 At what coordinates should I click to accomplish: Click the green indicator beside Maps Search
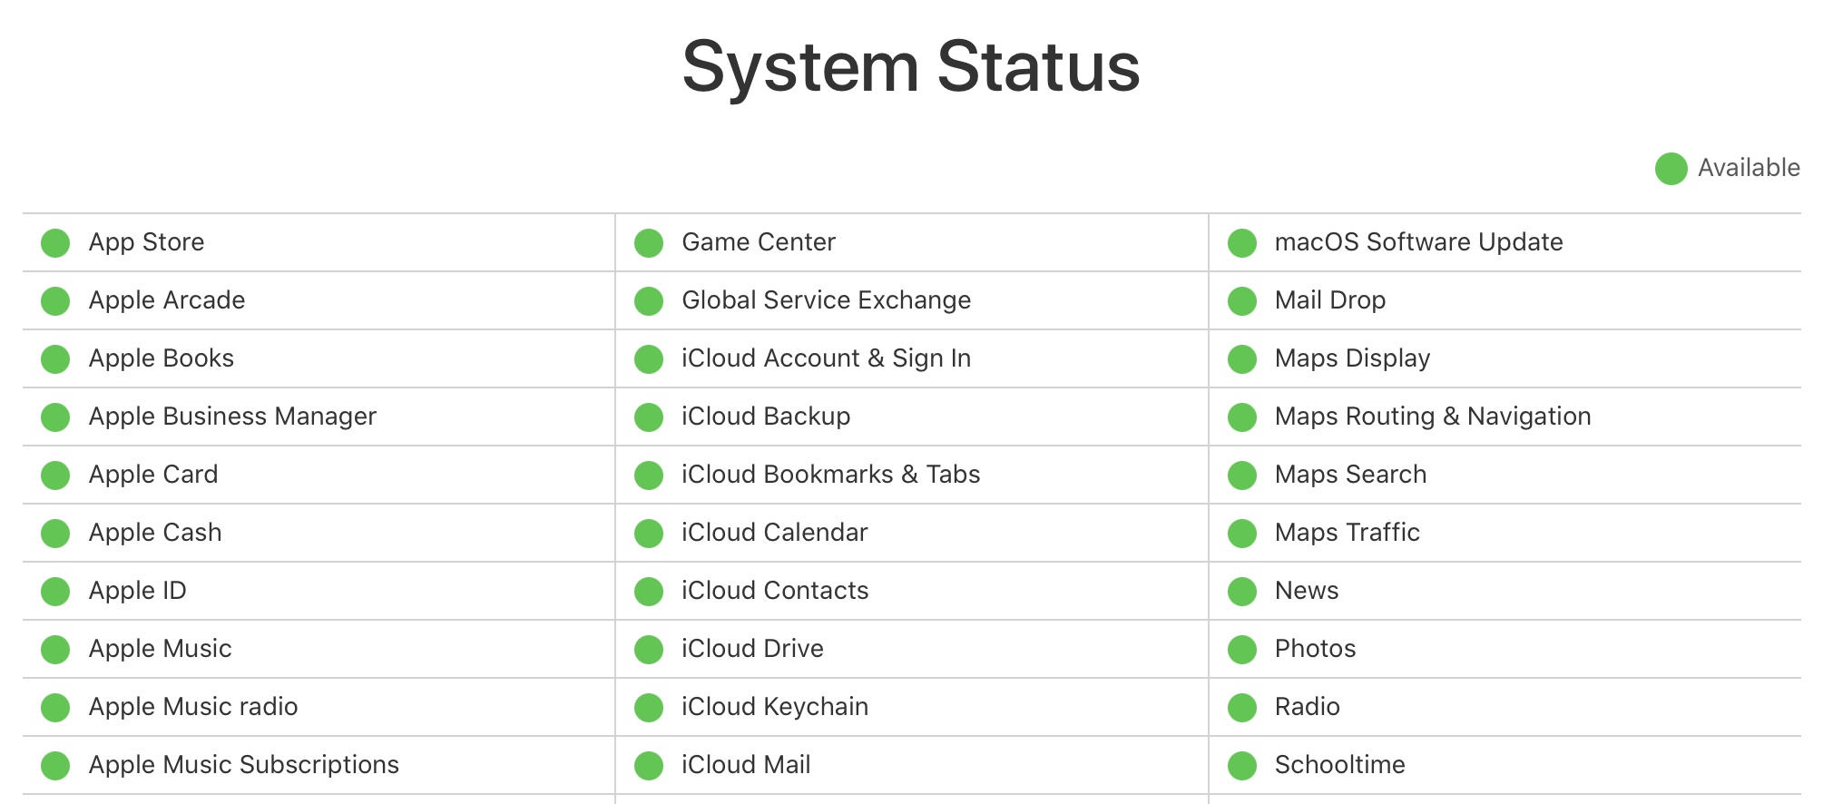click(1242, 476)
